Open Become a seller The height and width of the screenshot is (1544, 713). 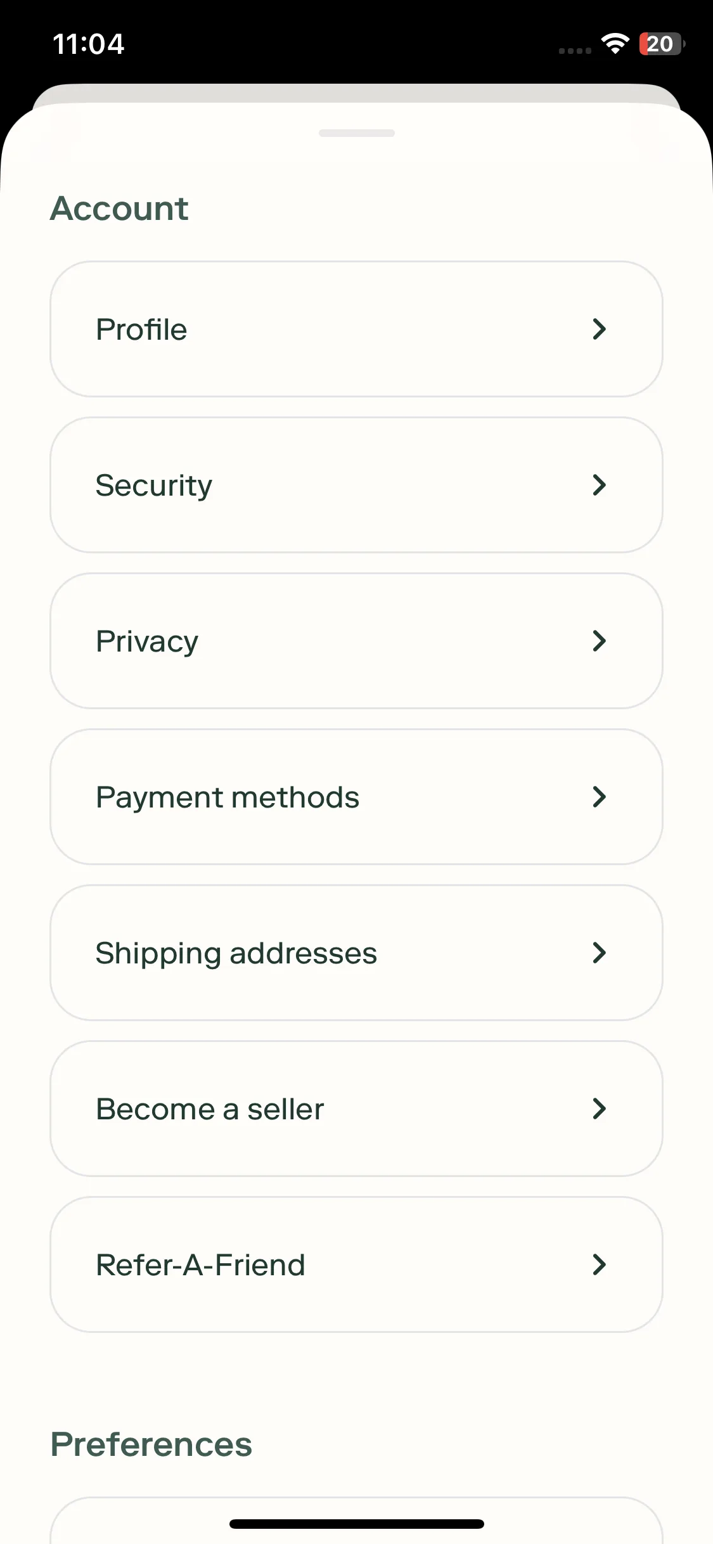[356, 1109]
